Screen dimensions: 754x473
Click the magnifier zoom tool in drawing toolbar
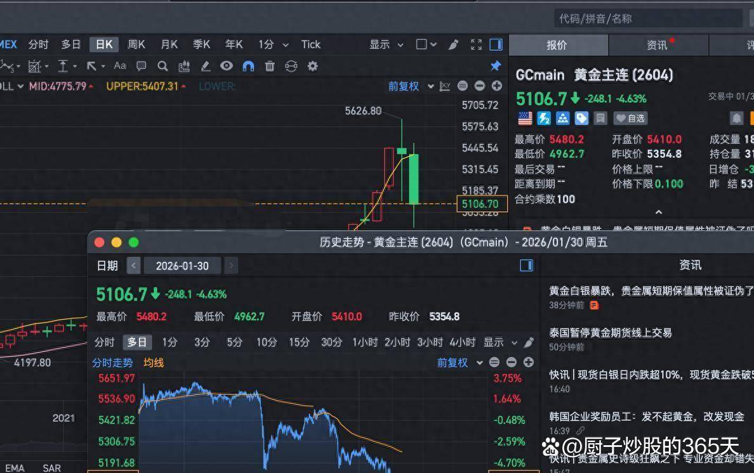(162, 67)
